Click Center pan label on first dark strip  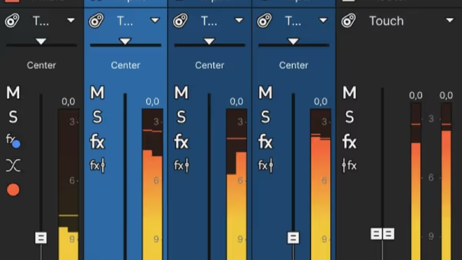tap(41, 65)
